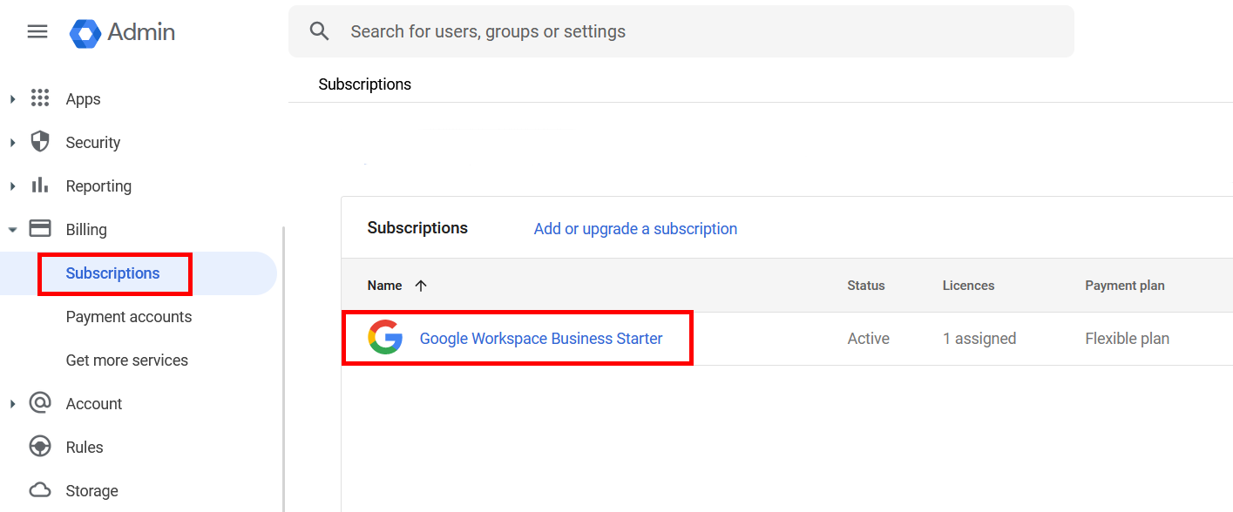1233x512 pixels.
Task: Expand the Security section arrow
Action: pos(12,143)
